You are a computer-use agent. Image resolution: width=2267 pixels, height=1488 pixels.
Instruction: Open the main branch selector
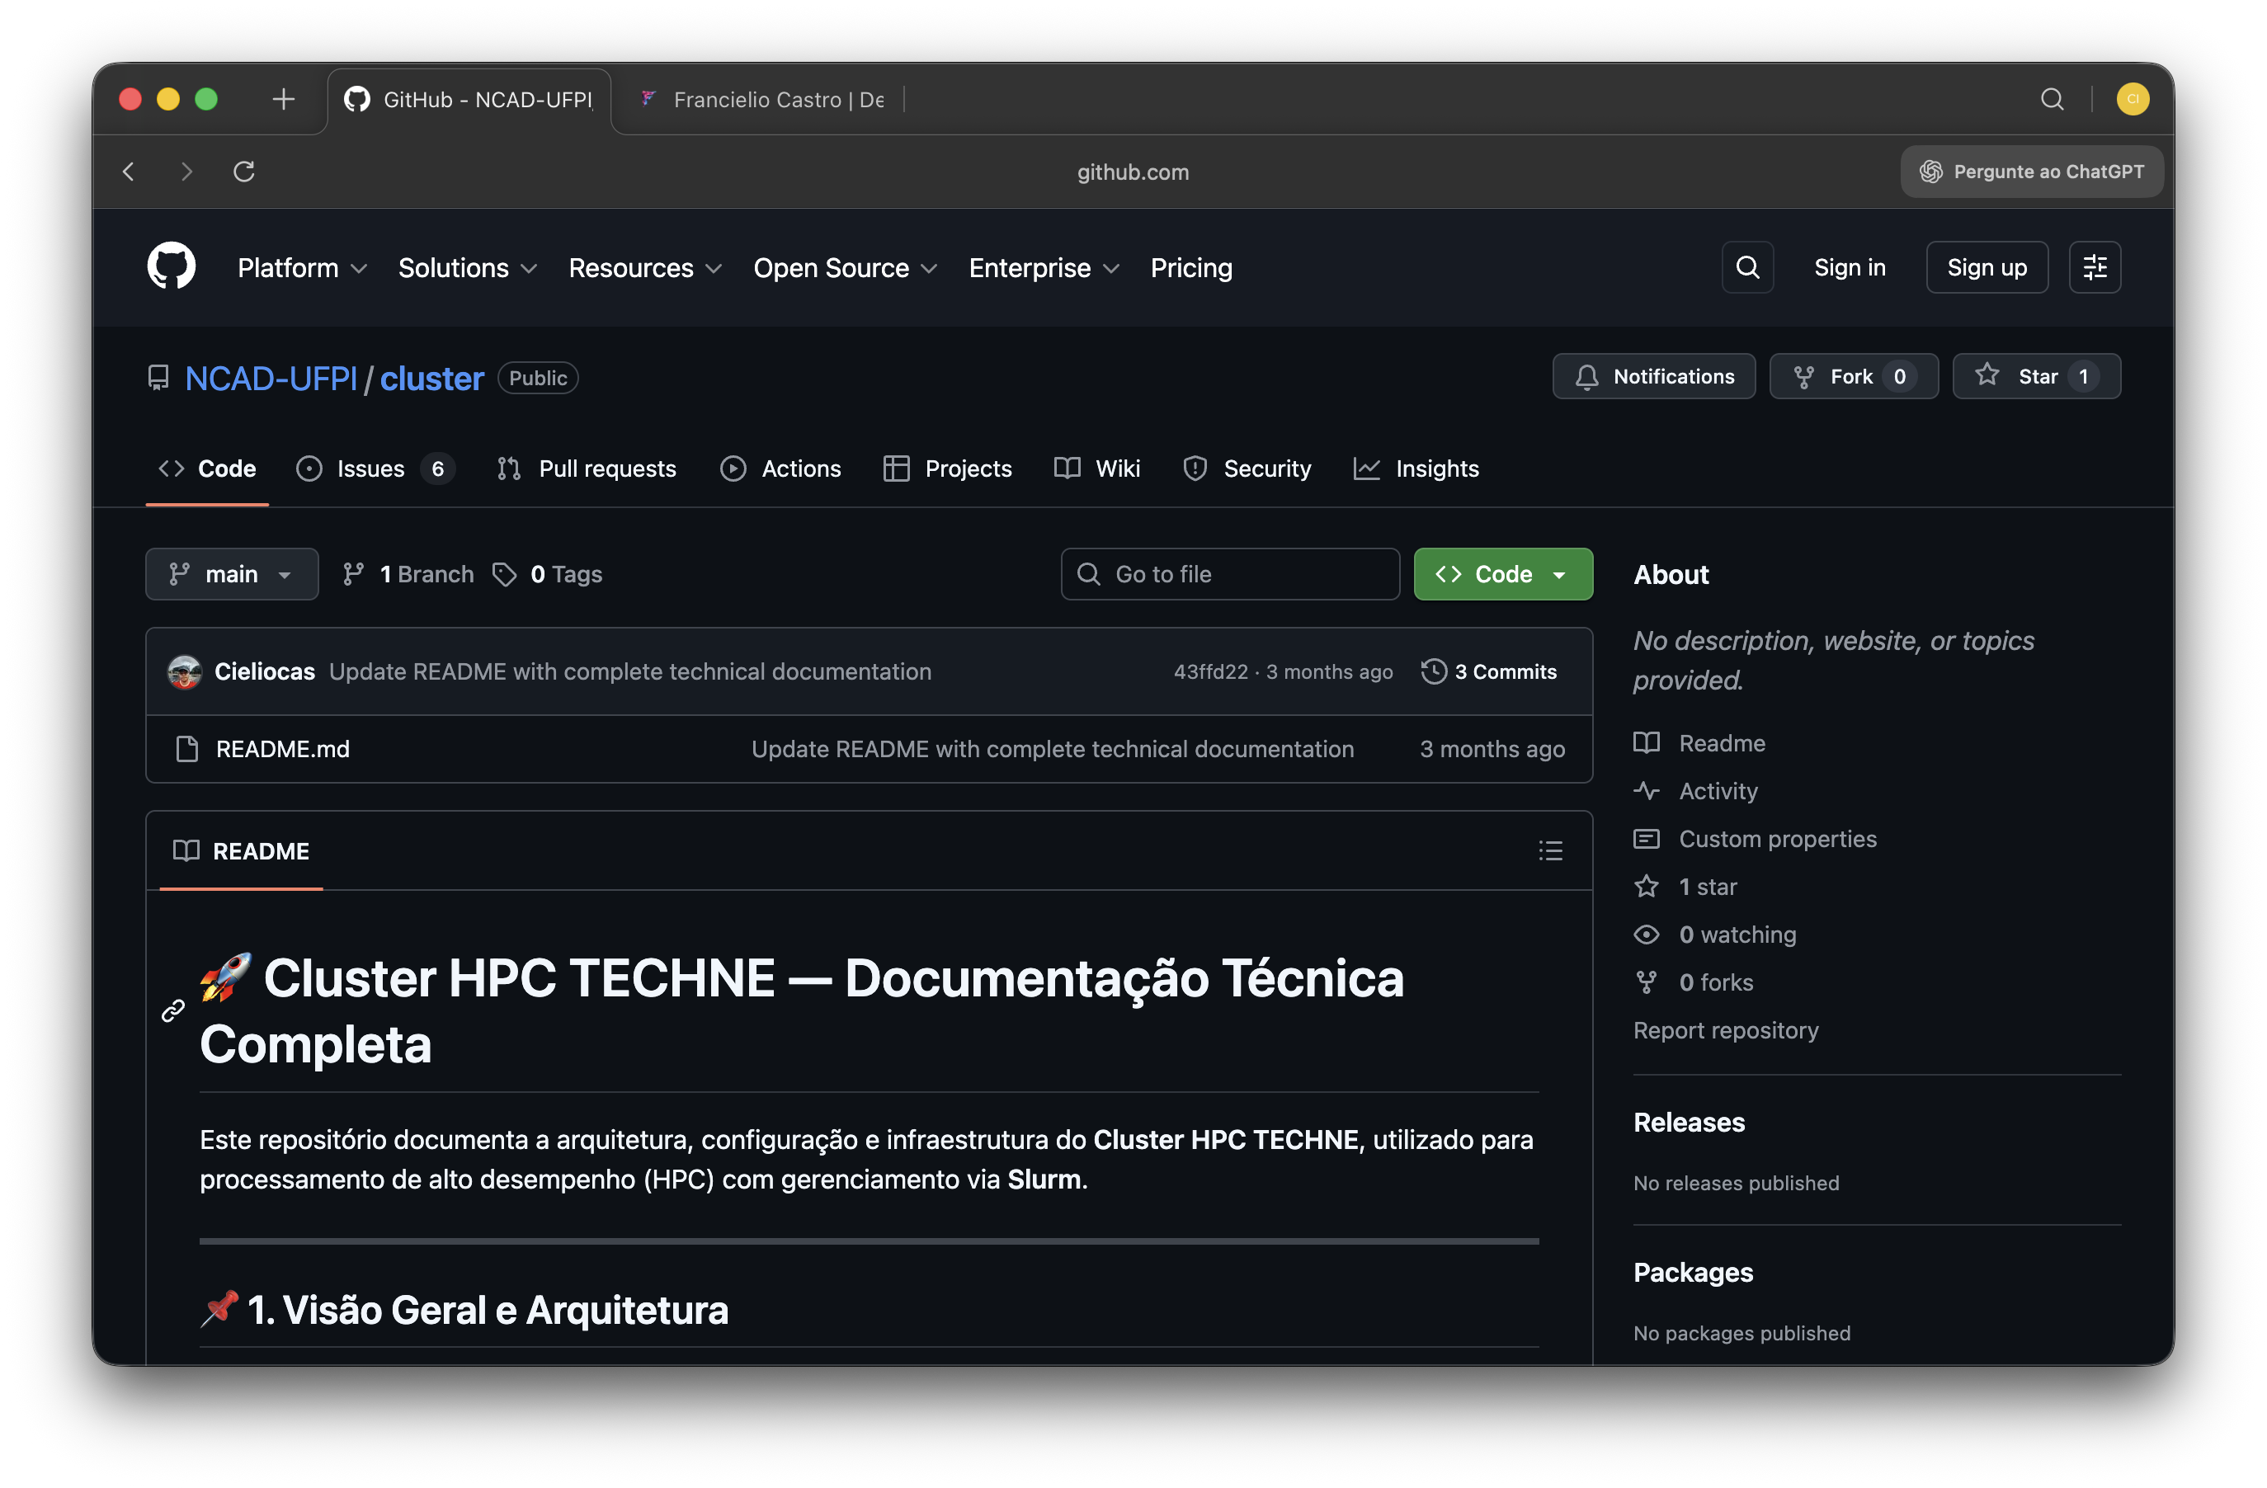click(x=232, y=573)
